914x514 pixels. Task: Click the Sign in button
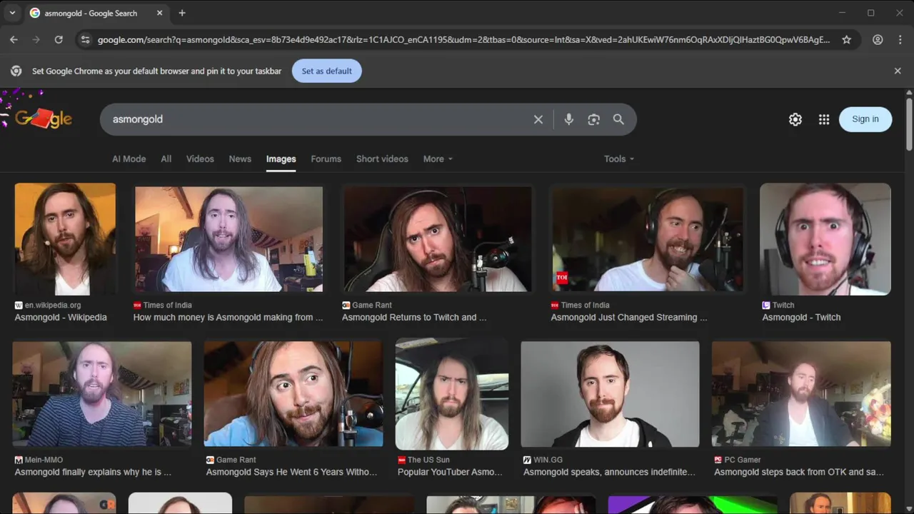865,119
